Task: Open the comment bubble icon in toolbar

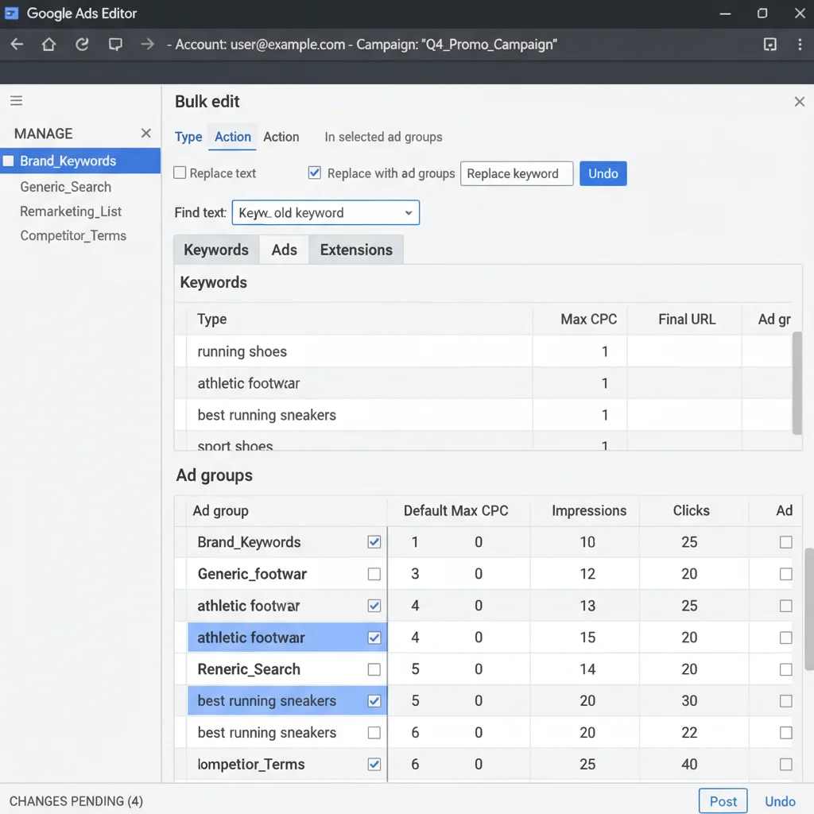Action: (x=115, y=45)
